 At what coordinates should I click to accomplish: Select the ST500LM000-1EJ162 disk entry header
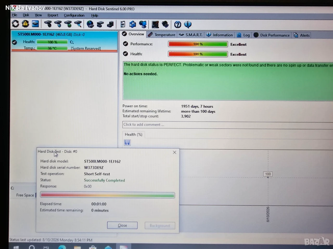coord(51,34)
